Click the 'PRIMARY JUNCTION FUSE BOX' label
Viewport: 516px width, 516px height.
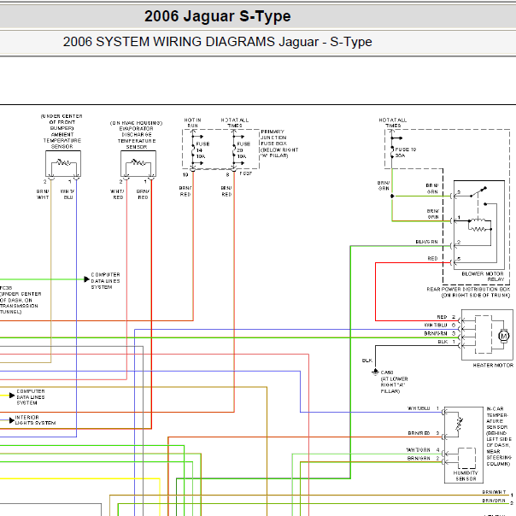(273, 138)
